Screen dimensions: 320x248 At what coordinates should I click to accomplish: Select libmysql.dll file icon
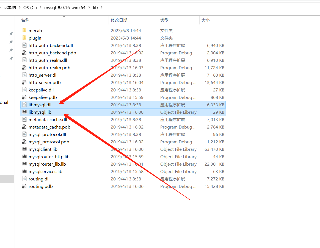pos(24,105)
